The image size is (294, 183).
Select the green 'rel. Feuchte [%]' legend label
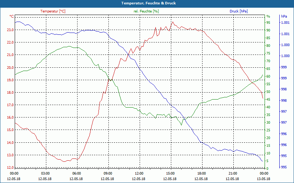(x=146, y=11)
